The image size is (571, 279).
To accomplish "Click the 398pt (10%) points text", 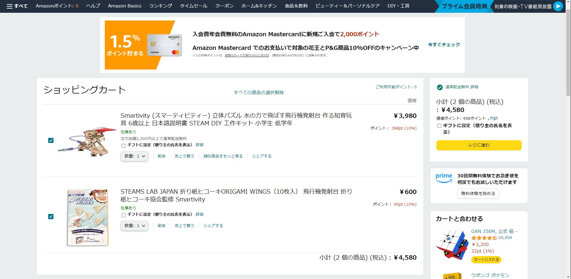I will pyautogui.click(x=404, y=128).
